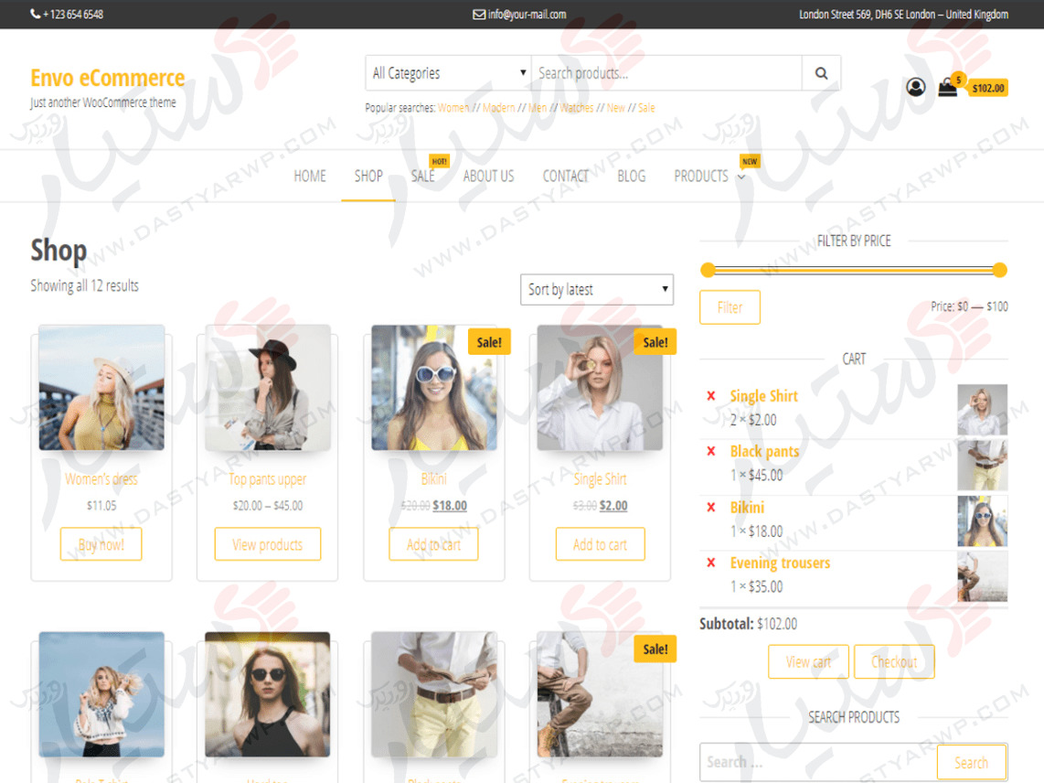Click the $102.00 cart total badge
Screen dimensions: 1044x783
tap(988, 88)
